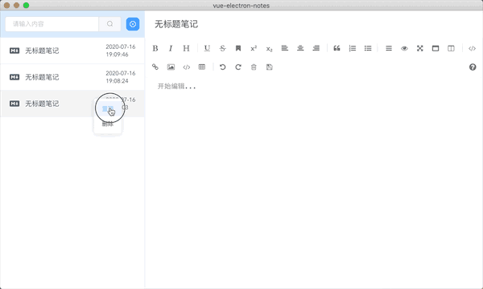Image resolution: width=483 pixels, height=289 pixels.
Task: Toggle the navigation outline icon
Action: pos(389,48)
